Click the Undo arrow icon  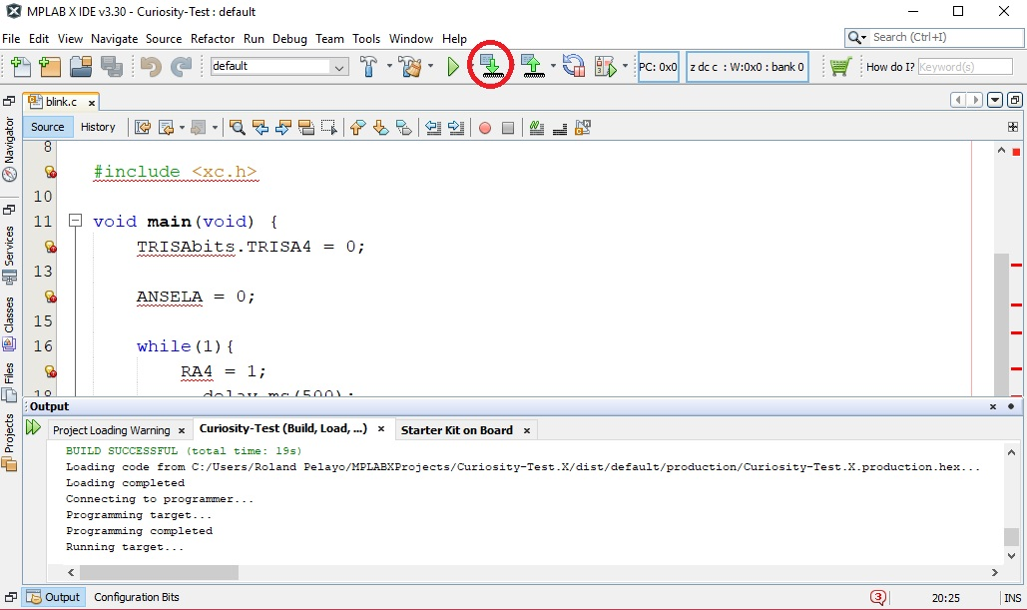tap(151, 67)
